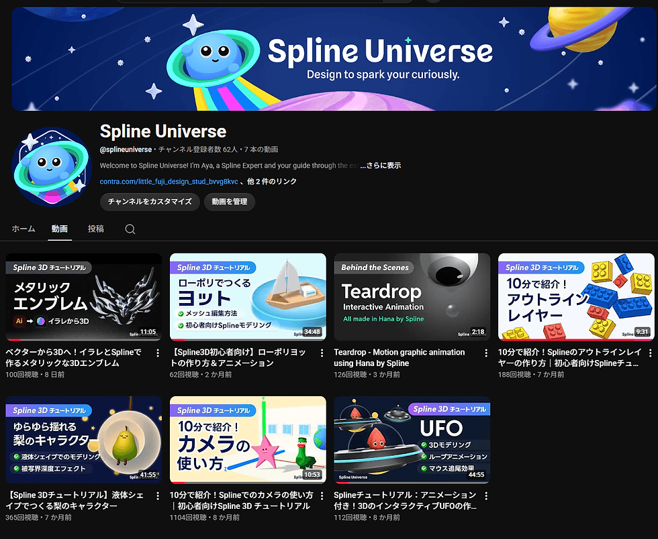This screenshot has height=539, width=658.
Task: Open options menu for the UFO tutorial video
Action: [x=486, y=496]
